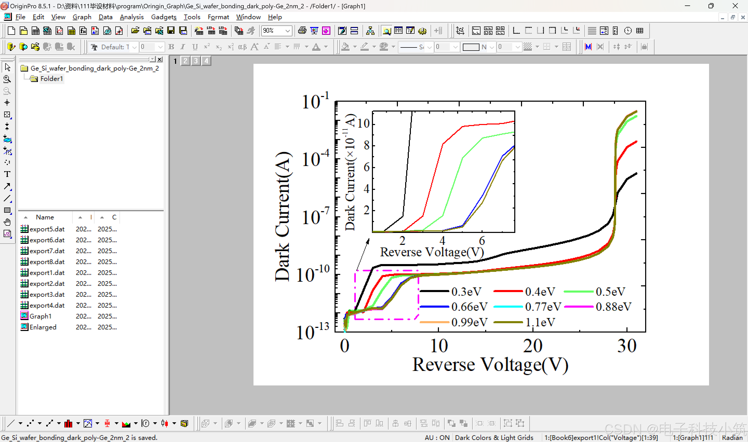Select the Text tool
The image size is (748, 442).
click(7, 174)
